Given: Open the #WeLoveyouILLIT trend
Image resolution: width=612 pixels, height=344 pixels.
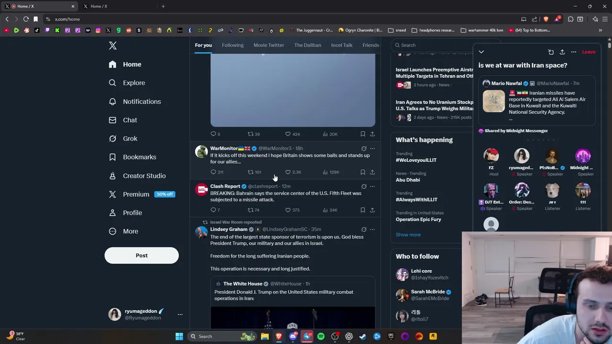Looking at the screenshot, I should point(416,160).
